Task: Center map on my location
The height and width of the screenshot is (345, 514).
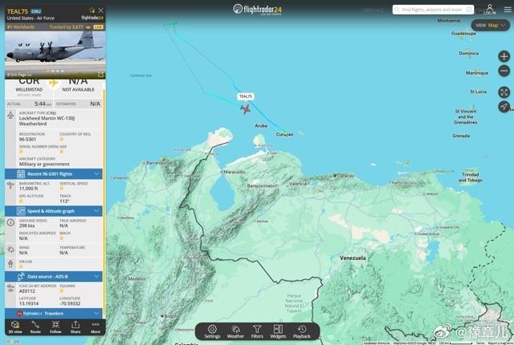Action: pyautogui.click(x=504, y=107)
